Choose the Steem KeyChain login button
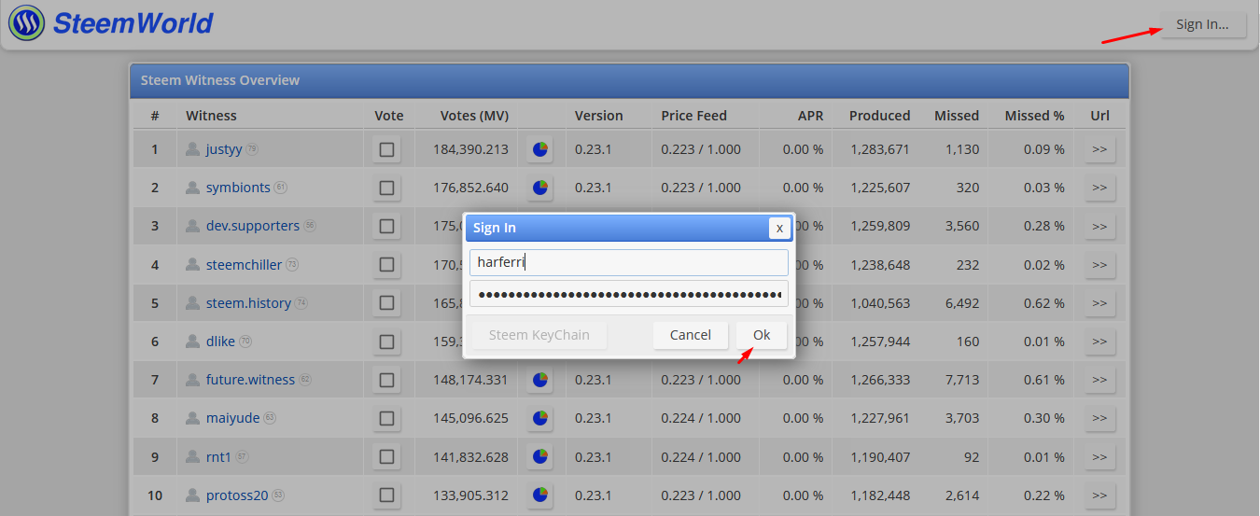 pos(539,335)
